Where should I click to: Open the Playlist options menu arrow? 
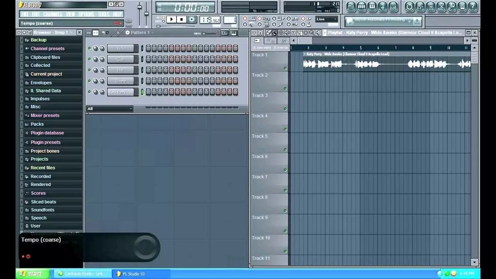(x=254, y=33)
